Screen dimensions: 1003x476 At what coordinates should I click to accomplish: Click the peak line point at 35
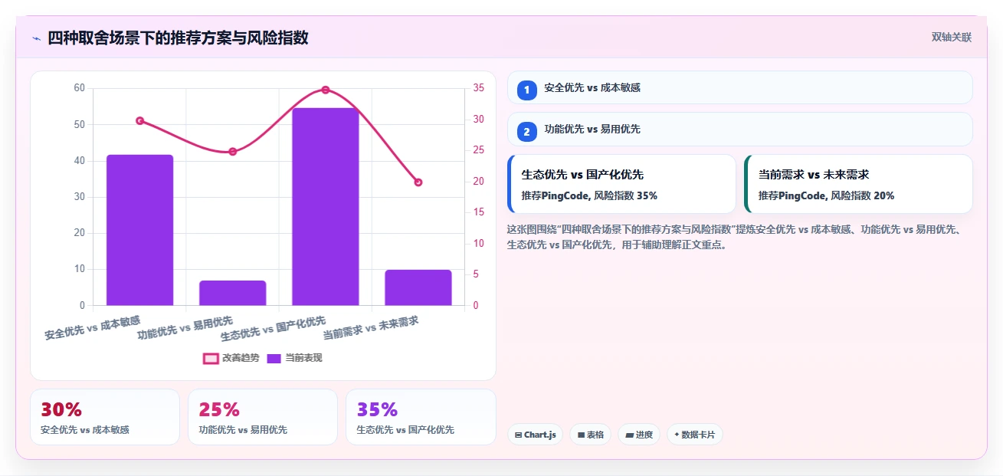click(x=326, y=90)
